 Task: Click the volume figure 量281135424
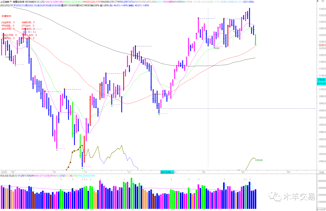click(69, 5)
